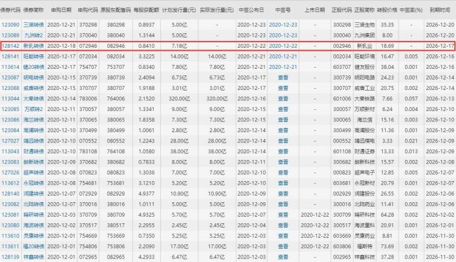Click the 原股东配售码 column header
This screenshot has height=262, width=456.
116,10
